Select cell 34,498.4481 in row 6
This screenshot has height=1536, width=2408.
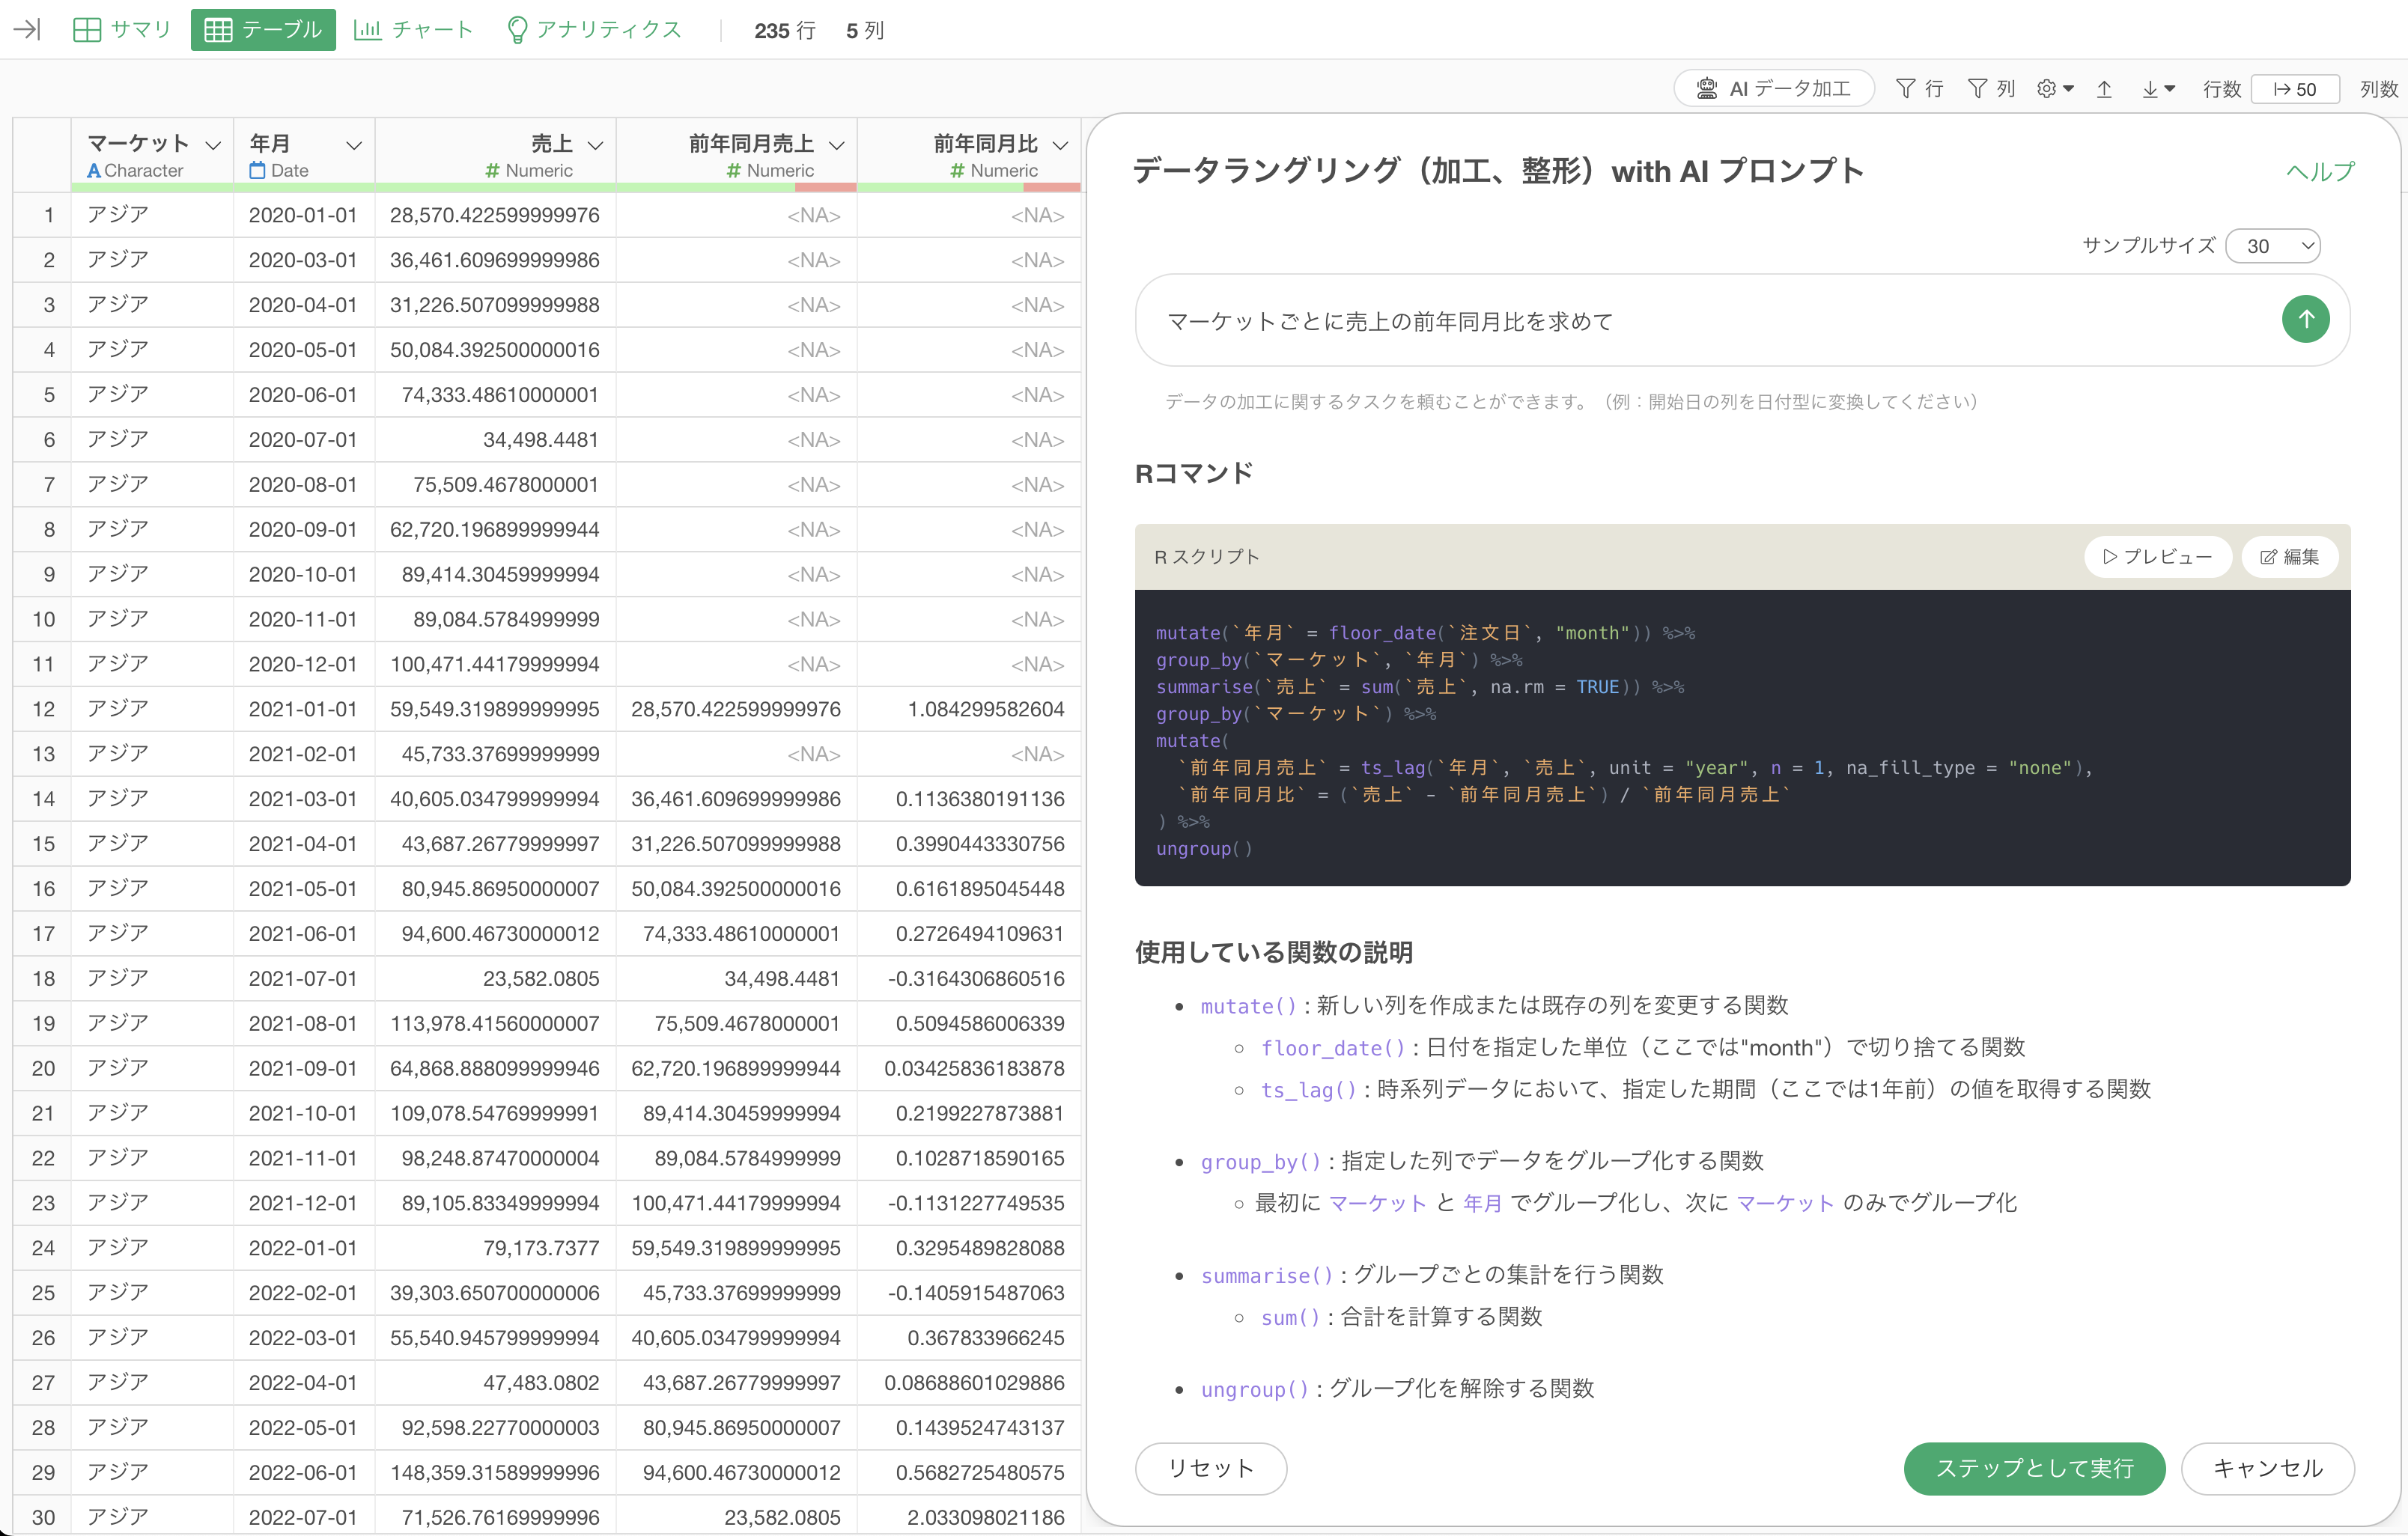point(495,440)
